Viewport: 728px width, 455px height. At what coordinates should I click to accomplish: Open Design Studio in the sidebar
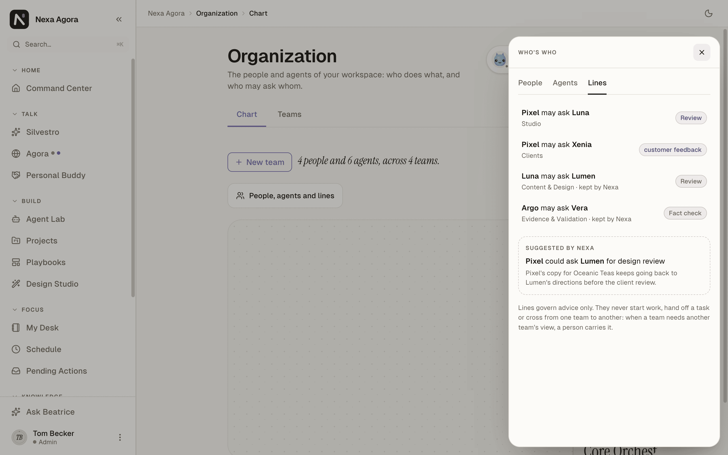pyautogui.click(x=68, y=284)
